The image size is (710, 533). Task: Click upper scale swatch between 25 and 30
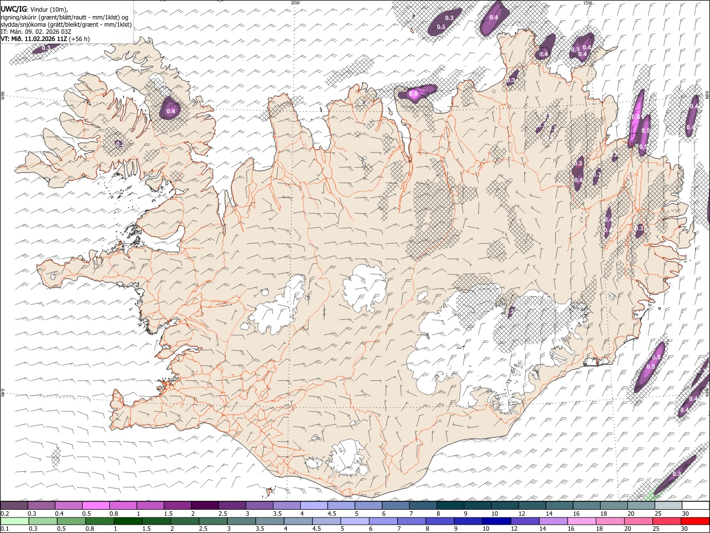click(x=669, y=505)
